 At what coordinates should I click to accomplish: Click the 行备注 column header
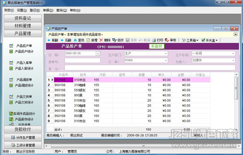click(201, 75)
